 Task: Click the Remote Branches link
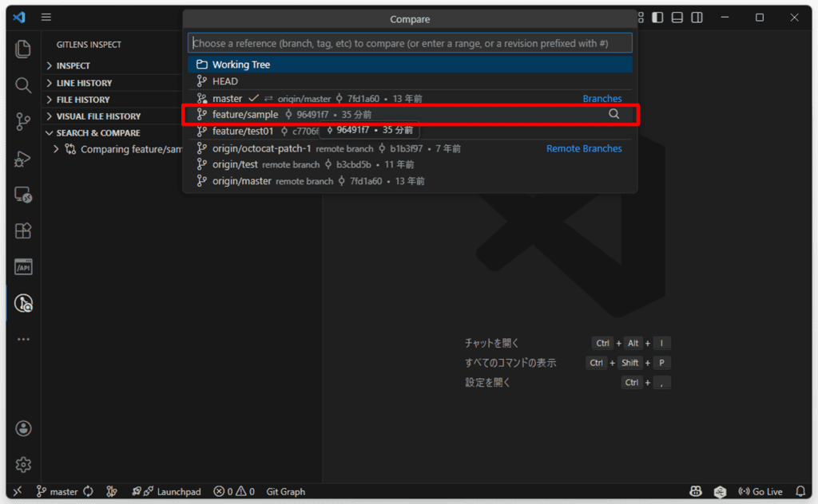click(584, 148)
